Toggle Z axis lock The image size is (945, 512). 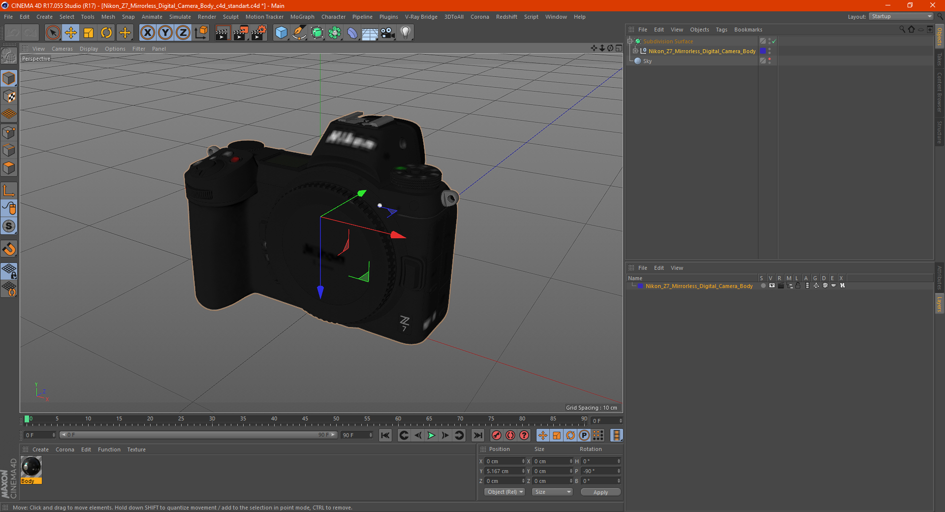pyautogui.click(x=183, y=33)
